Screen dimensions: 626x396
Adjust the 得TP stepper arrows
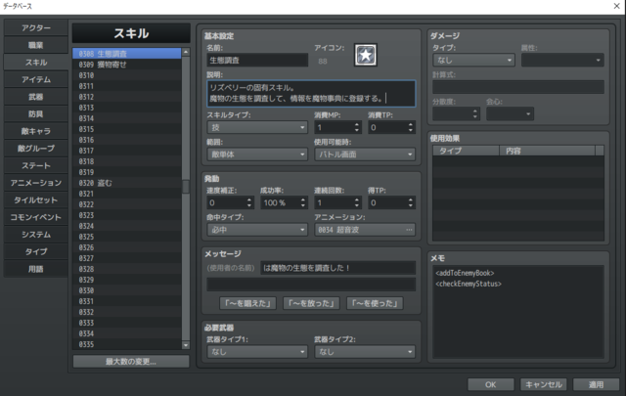(411, 202)
